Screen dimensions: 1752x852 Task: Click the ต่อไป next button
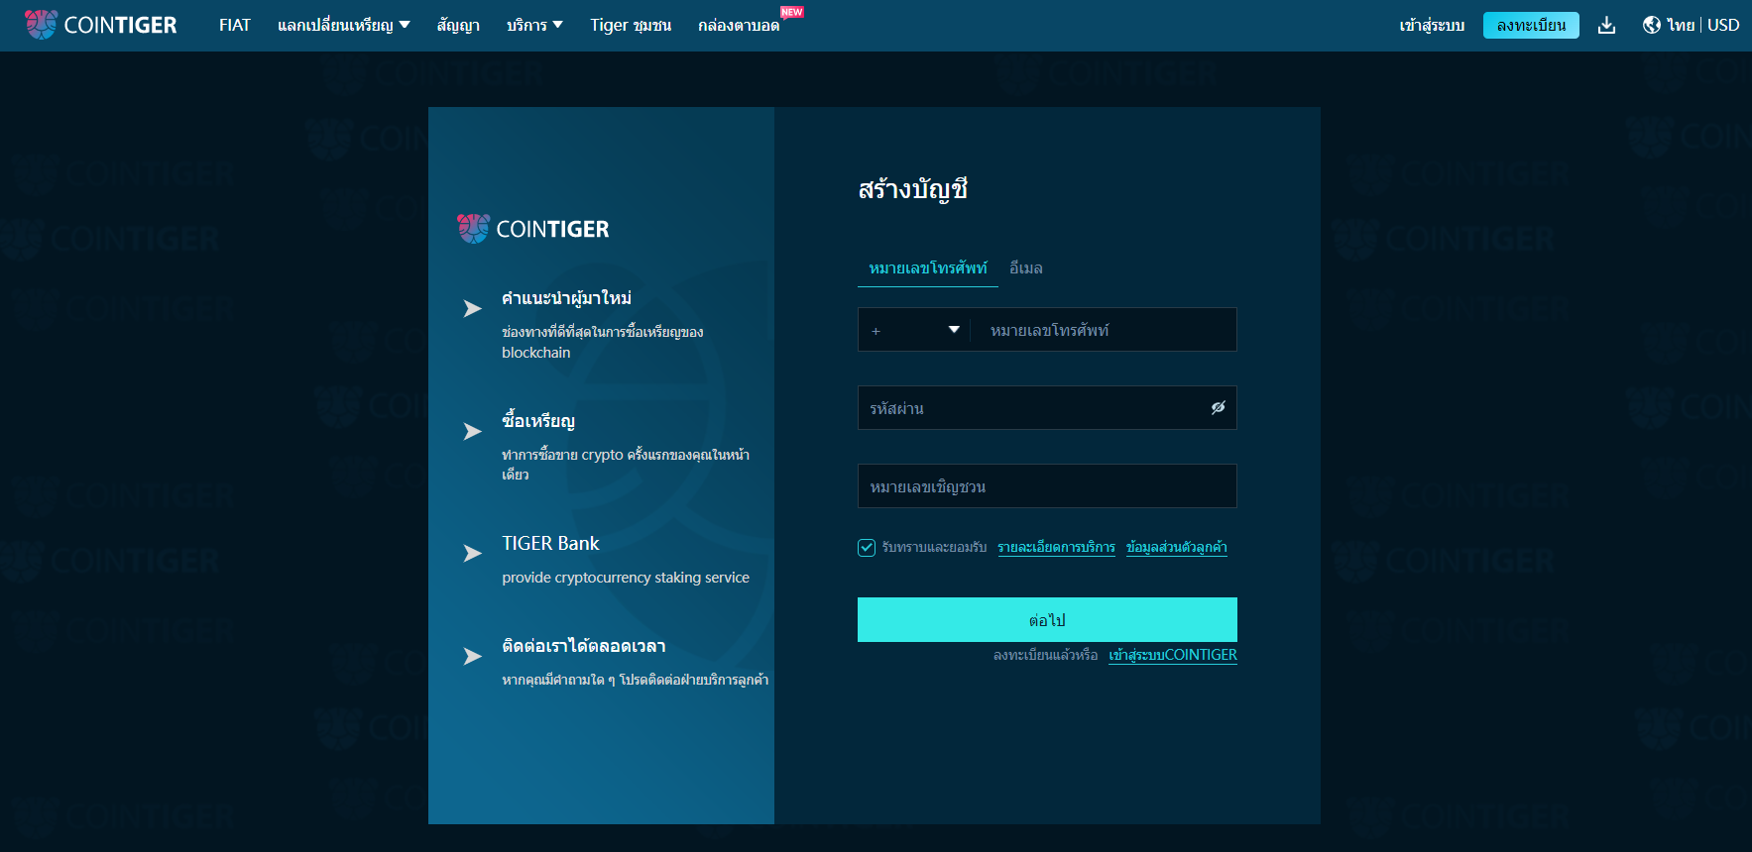tap(1047, 620)
